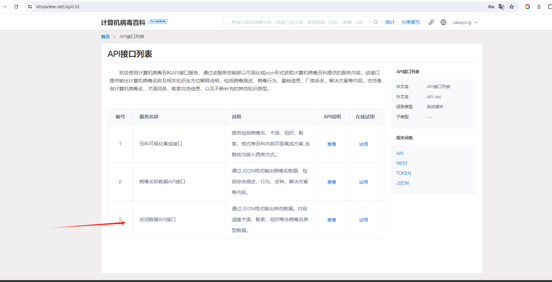The image size is (552, 282).
Task: Click the 子类型 label in sidebar
Action: (402, 117)
